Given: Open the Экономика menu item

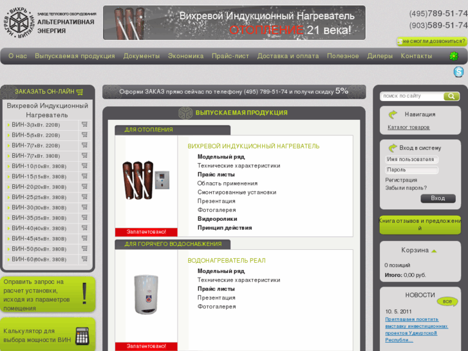Looking at the screenshot, I should tap(185, 56).
